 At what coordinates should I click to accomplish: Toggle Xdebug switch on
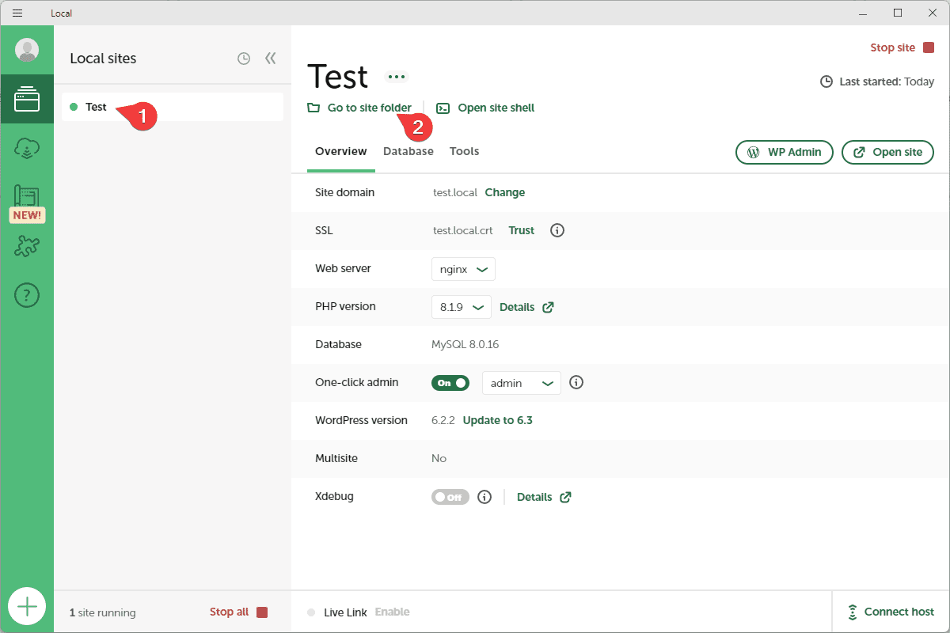[450, 497]
